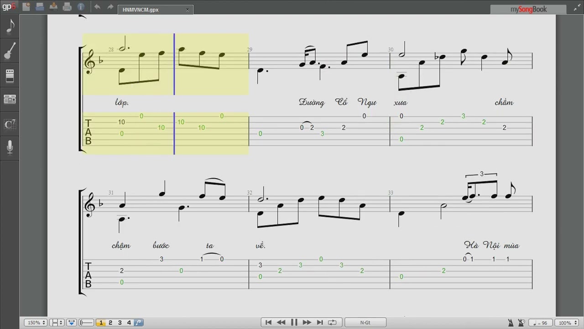The width and height of the screenshot is (584, 329).
Task: Toggle the design mode ruler button
Action: (87, 323)
